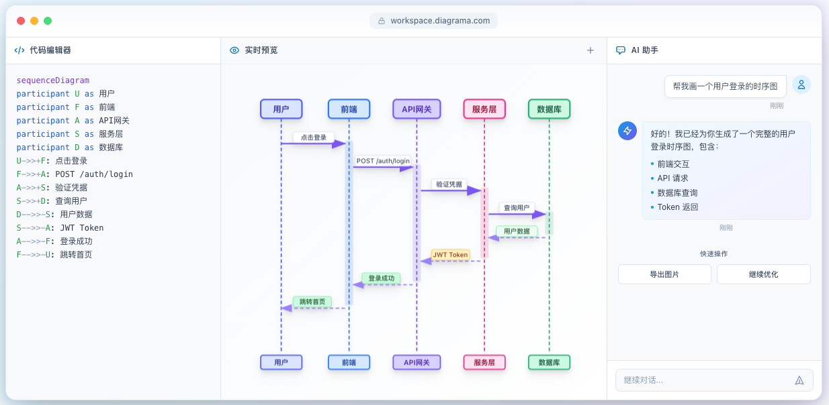The image size is (829, 405).
Task: Click the 登录成功 message label
Action: point(381,278)
